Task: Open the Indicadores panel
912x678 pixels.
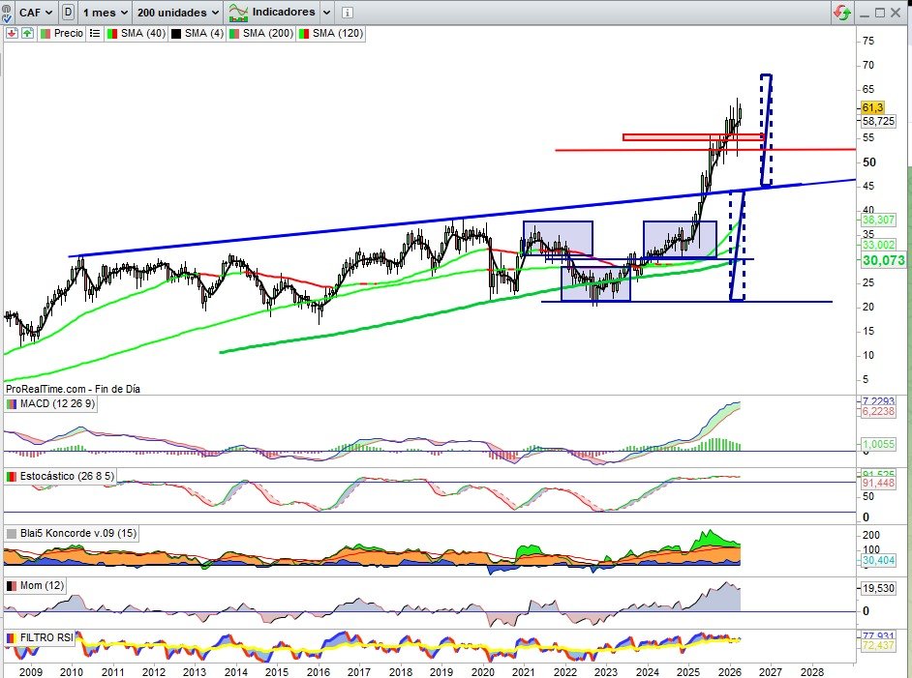Action: (x=272, y=13)
